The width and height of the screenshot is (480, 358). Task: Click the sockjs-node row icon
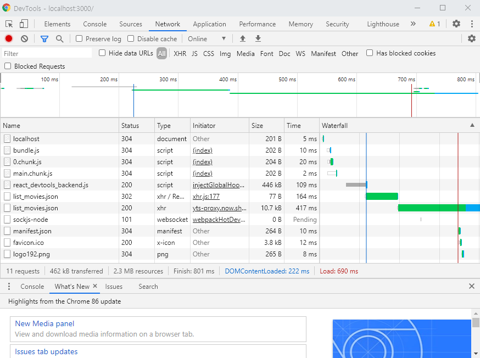point(7,220)
